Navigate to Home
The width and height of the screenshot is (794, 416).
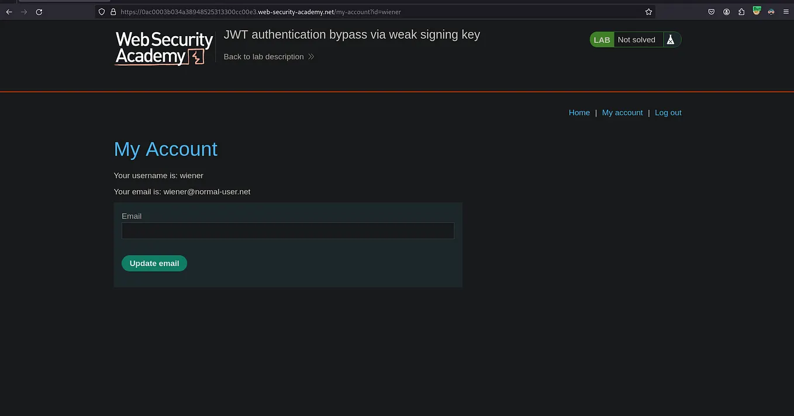(x=579, y=112)
